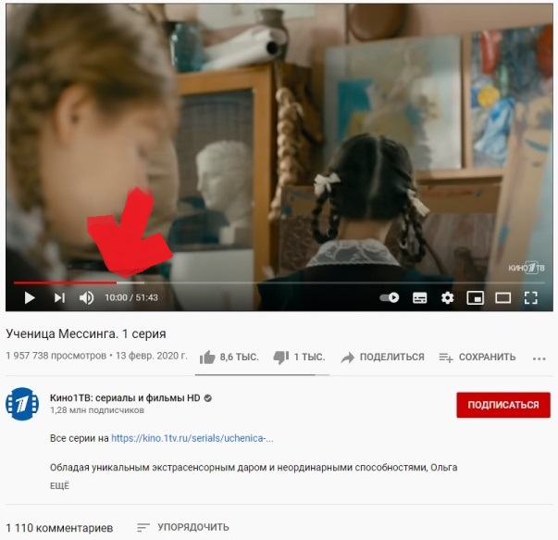Viewport: 558px width, 540px height.
Task: Play the video with the play button
Action: tap(30, 297)
